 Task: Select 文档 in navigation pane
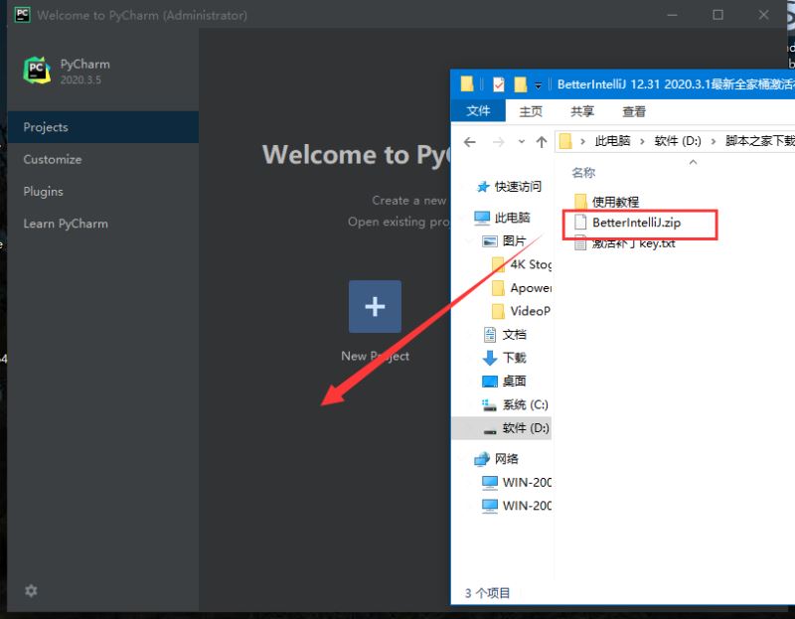point(514,334)
